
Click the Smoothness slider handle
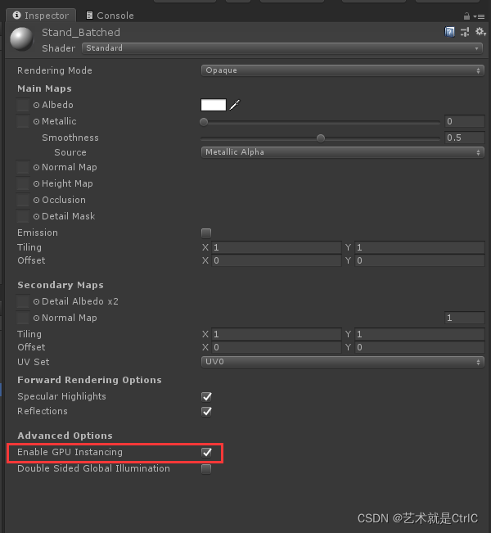pyautogui.click(x=321, y=138)
